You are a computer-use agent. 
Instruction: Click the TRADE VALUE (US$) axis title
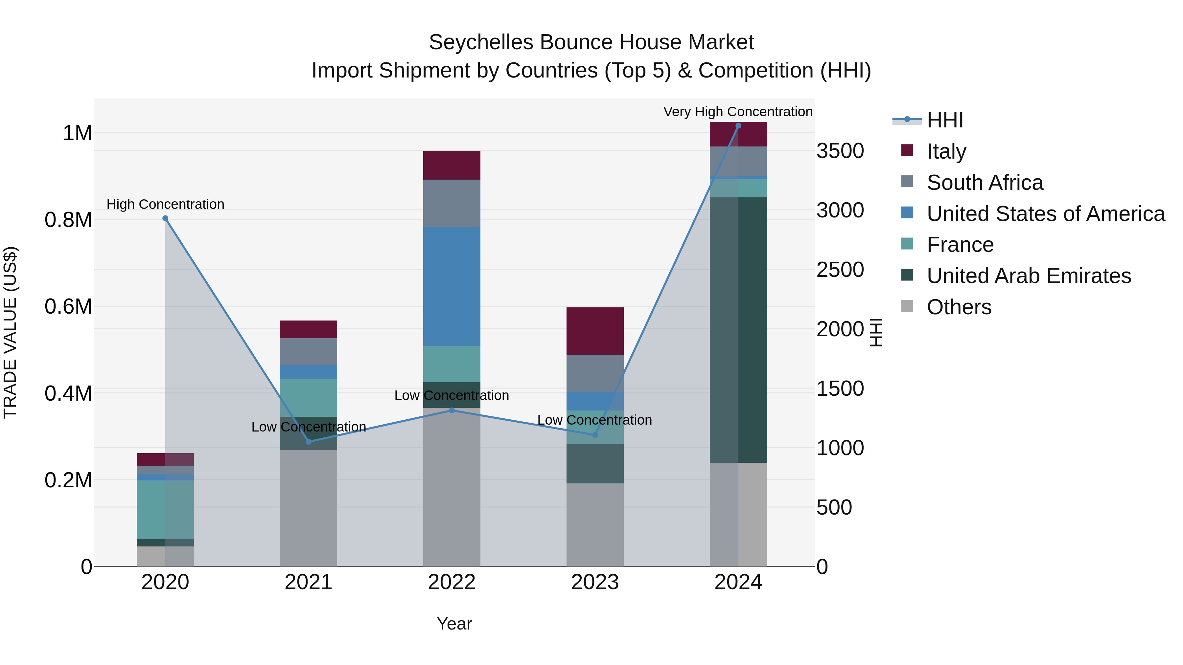[x=10, y=332]
